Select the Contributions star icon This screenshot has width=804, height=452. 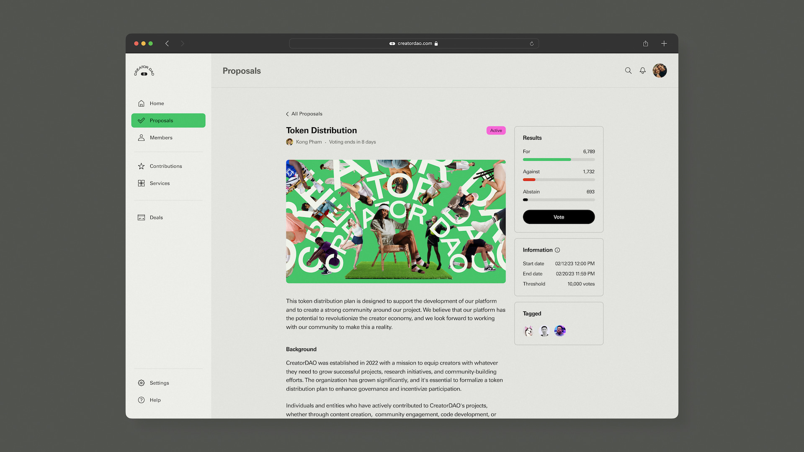tap(142, 166)
